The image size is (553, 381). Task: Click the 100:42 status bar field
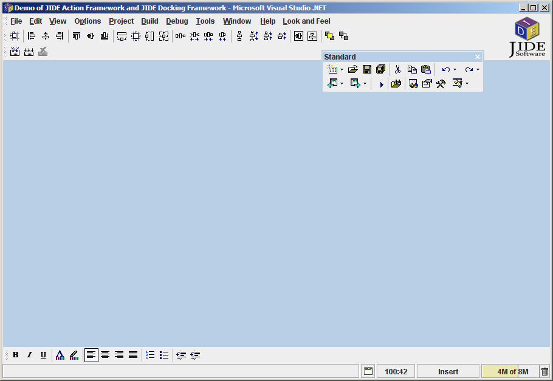(396, 371)
